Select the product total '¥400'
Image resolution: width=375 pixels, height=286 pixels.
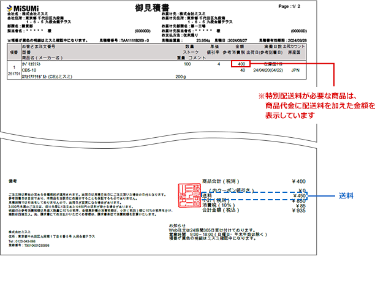[x=298, y=181]
